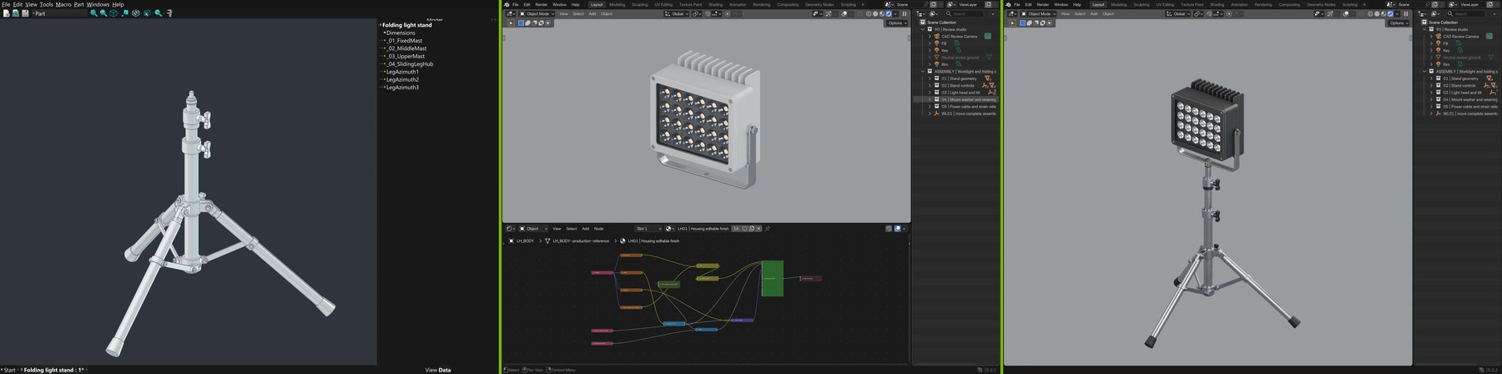The width and height of the screenshot is (1502, 374).
Task: Unlink the LH01 material with the X button
Action: click(759, 228)
